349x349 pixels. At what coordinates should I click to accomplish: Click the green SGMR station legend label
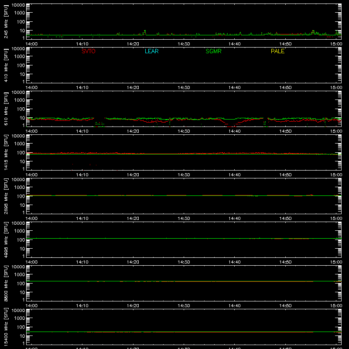pyautogui.click(x=213, y=51)
